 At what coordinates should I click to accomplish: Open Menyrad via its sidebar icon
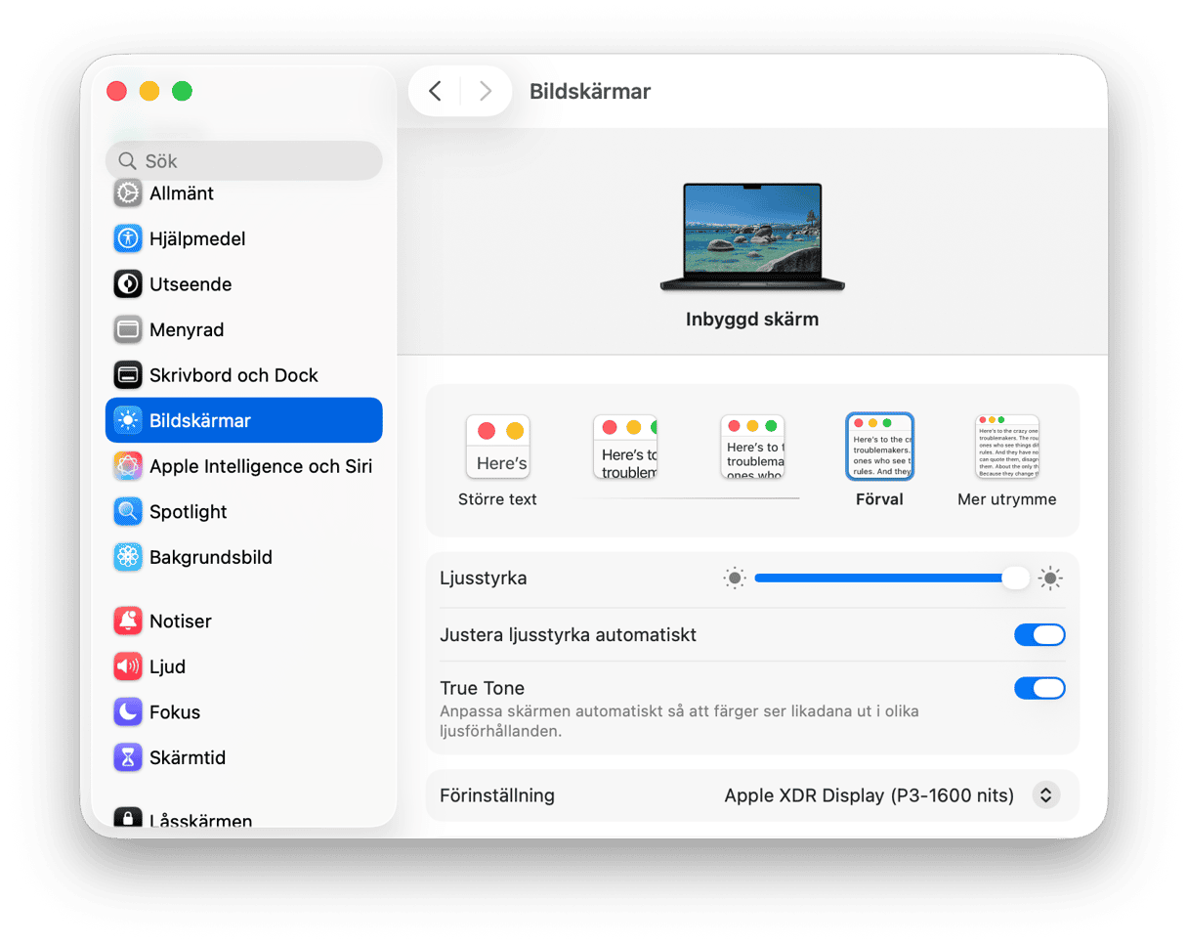click(x=128, y=329)
